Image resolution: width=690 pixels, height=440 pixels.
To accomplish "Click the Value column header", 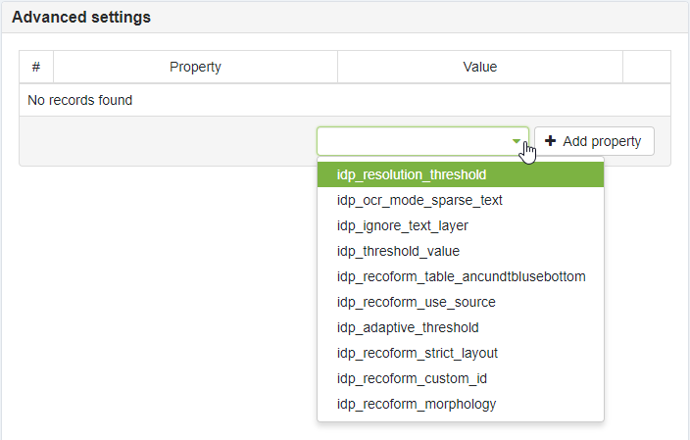I will [479, 67].
